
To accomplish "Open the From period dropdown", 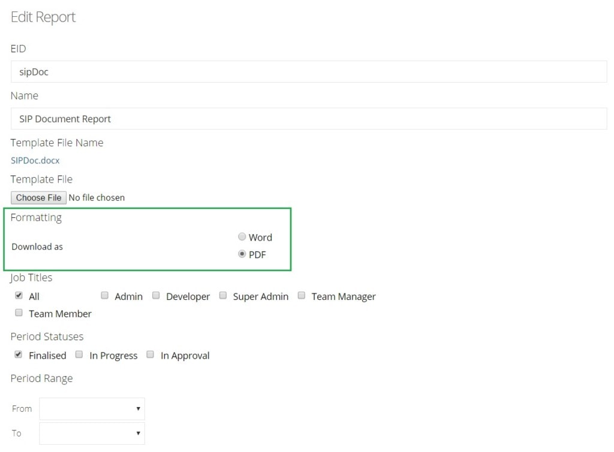I will coord(92,409).
